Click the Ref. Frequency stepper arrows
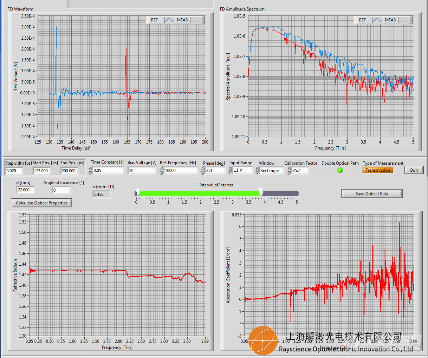Viewport: 428px width, 358px height. click(x=162, y=171)
